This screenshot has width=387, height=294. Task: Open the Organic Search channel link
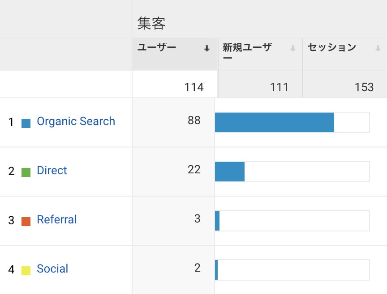coord(76,122)
